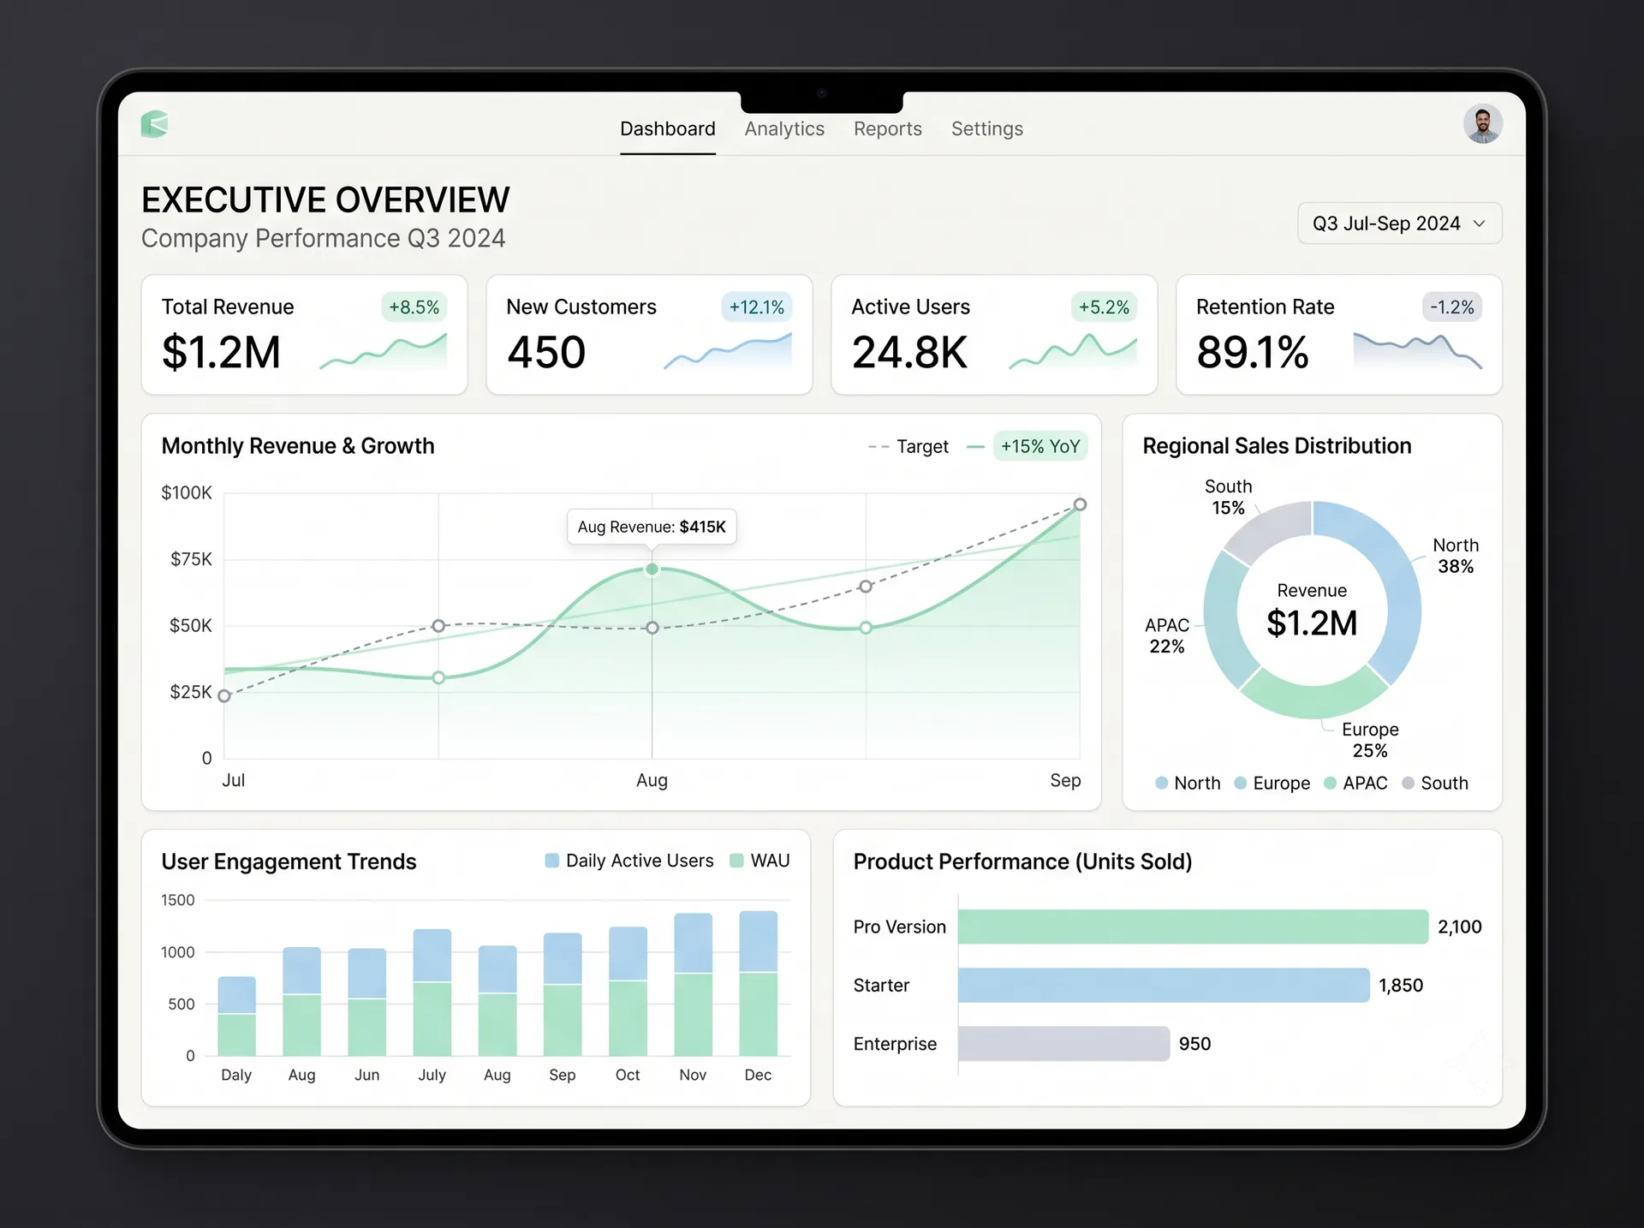1644x1228 pixels.
Task: Click the $1.2M value in donut center
Action: (x=1312, y=623)
